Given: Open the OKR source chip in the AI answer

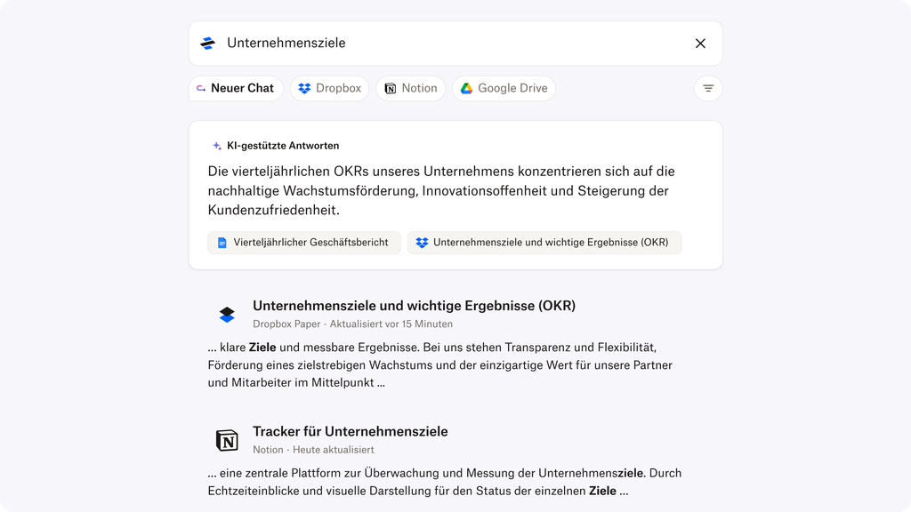Looking at the screenshot, I should [x=544, y=242].
